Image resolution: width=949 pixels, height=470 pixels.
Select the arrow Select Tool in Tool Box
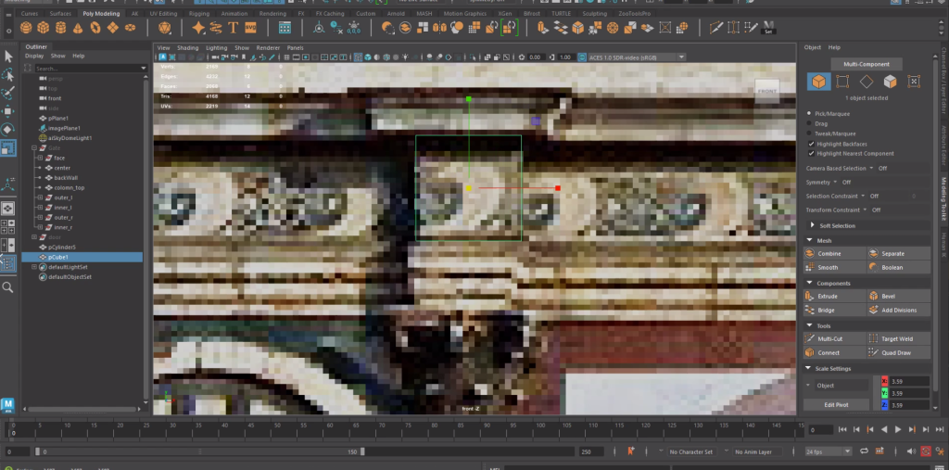(x=7, y=57)
